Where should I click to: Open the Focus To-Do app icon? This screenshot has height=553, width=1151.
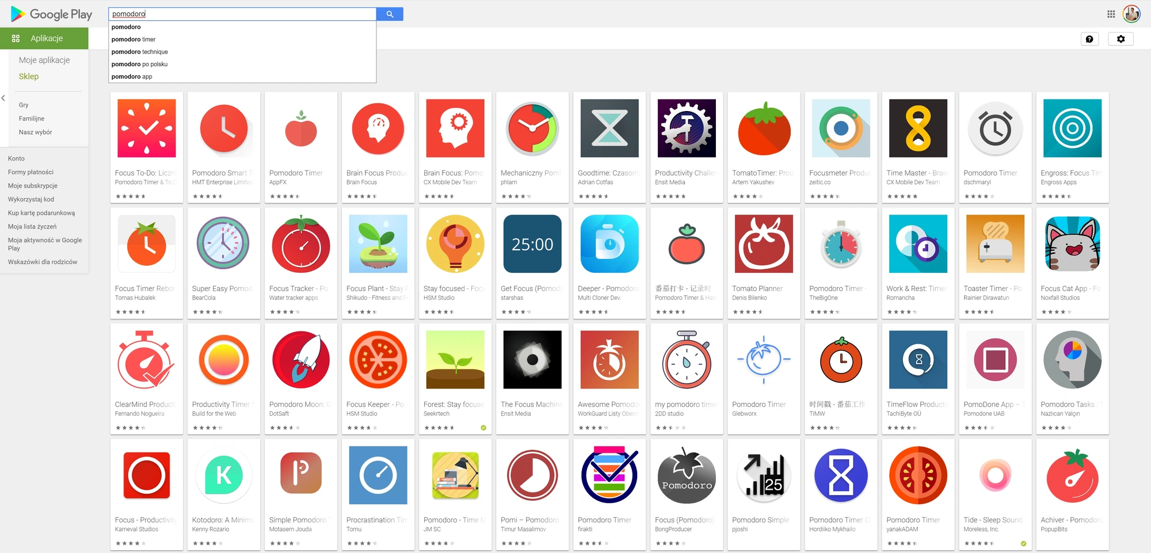147,128
